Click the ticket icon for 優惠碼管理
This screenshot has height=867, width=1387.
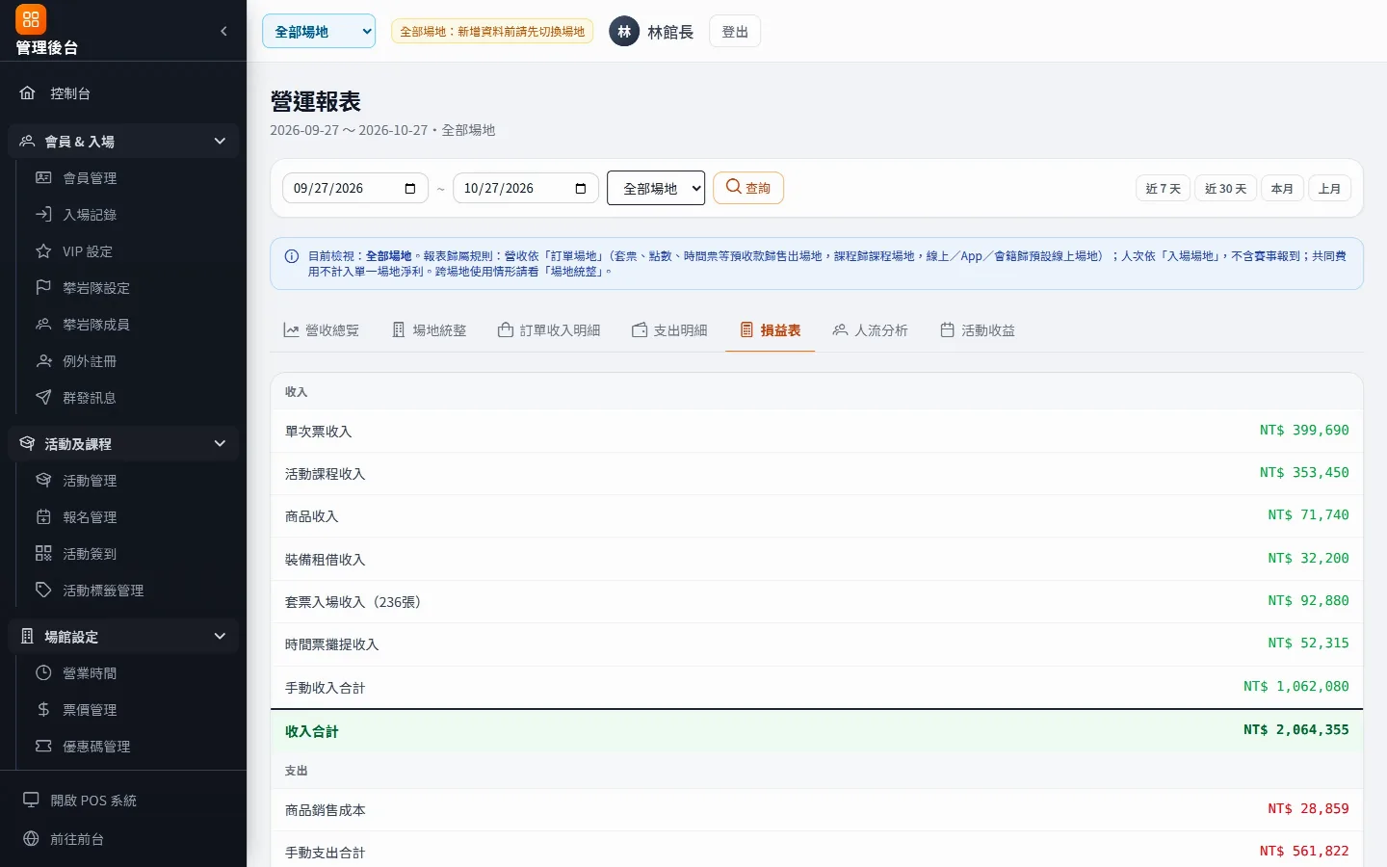[x=43, y=747]
